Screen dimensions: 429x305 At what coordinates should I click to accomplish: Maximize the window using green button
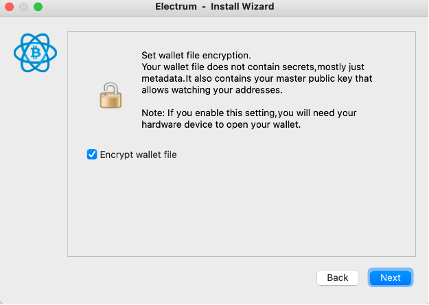pos(38,7)
